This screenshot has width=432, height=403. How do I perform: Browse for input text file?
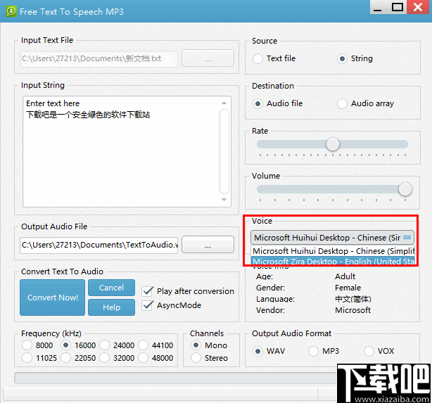point(208,58)
